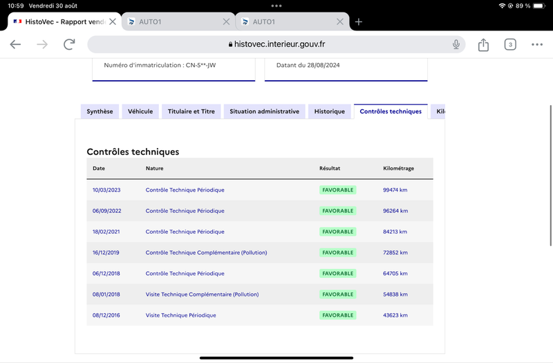The width and height of the screenshot is (553, 363).
Task: Click the 43623 km value
Action: pyautogui.click(x=395, y=315)
